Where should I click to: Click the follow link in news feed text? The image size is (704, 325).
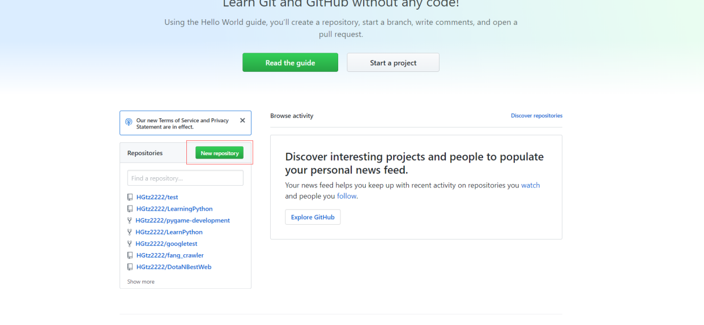pos(347,196)
